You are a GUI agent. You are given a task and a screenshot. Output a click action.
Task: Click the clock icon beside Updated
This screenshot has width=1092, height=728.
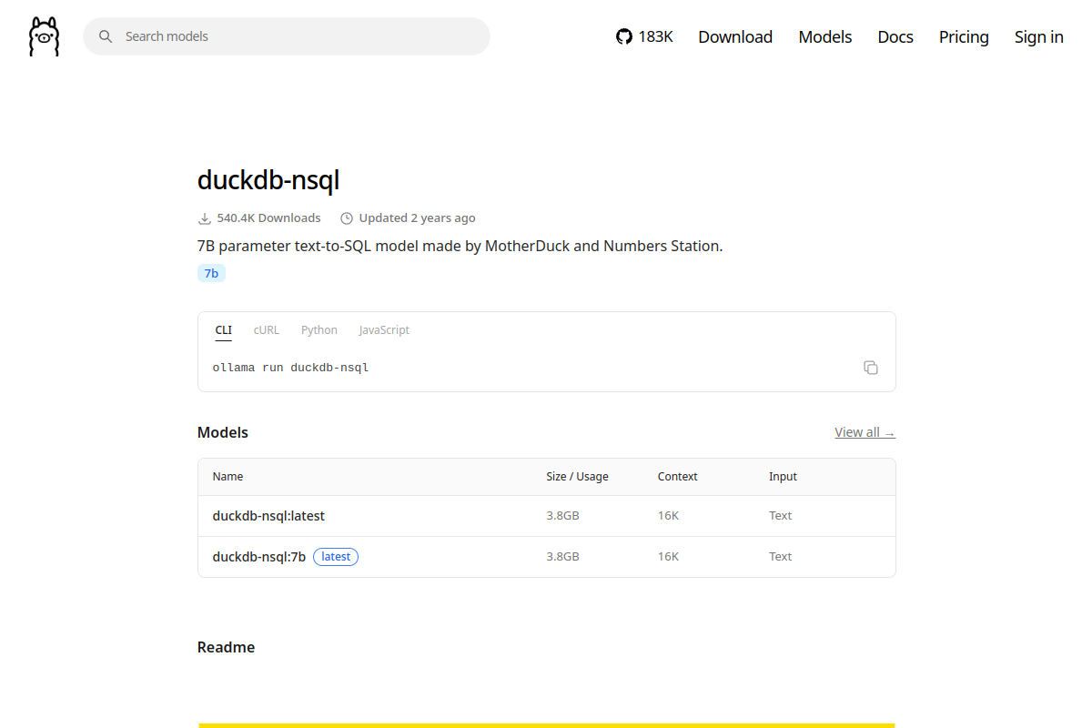pyautogui.click(x=347, y=218)
